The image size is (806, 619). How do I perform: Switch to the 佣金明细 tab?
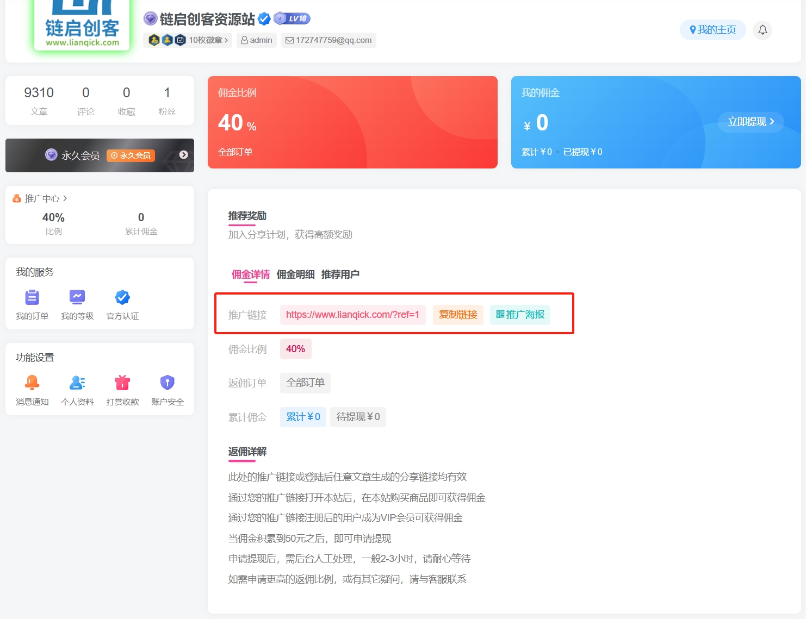pos(295,274)
